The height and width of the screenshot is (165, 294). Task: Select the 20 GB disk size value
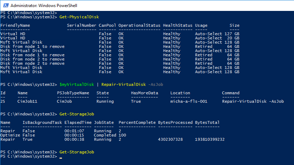tap(233, 38)
